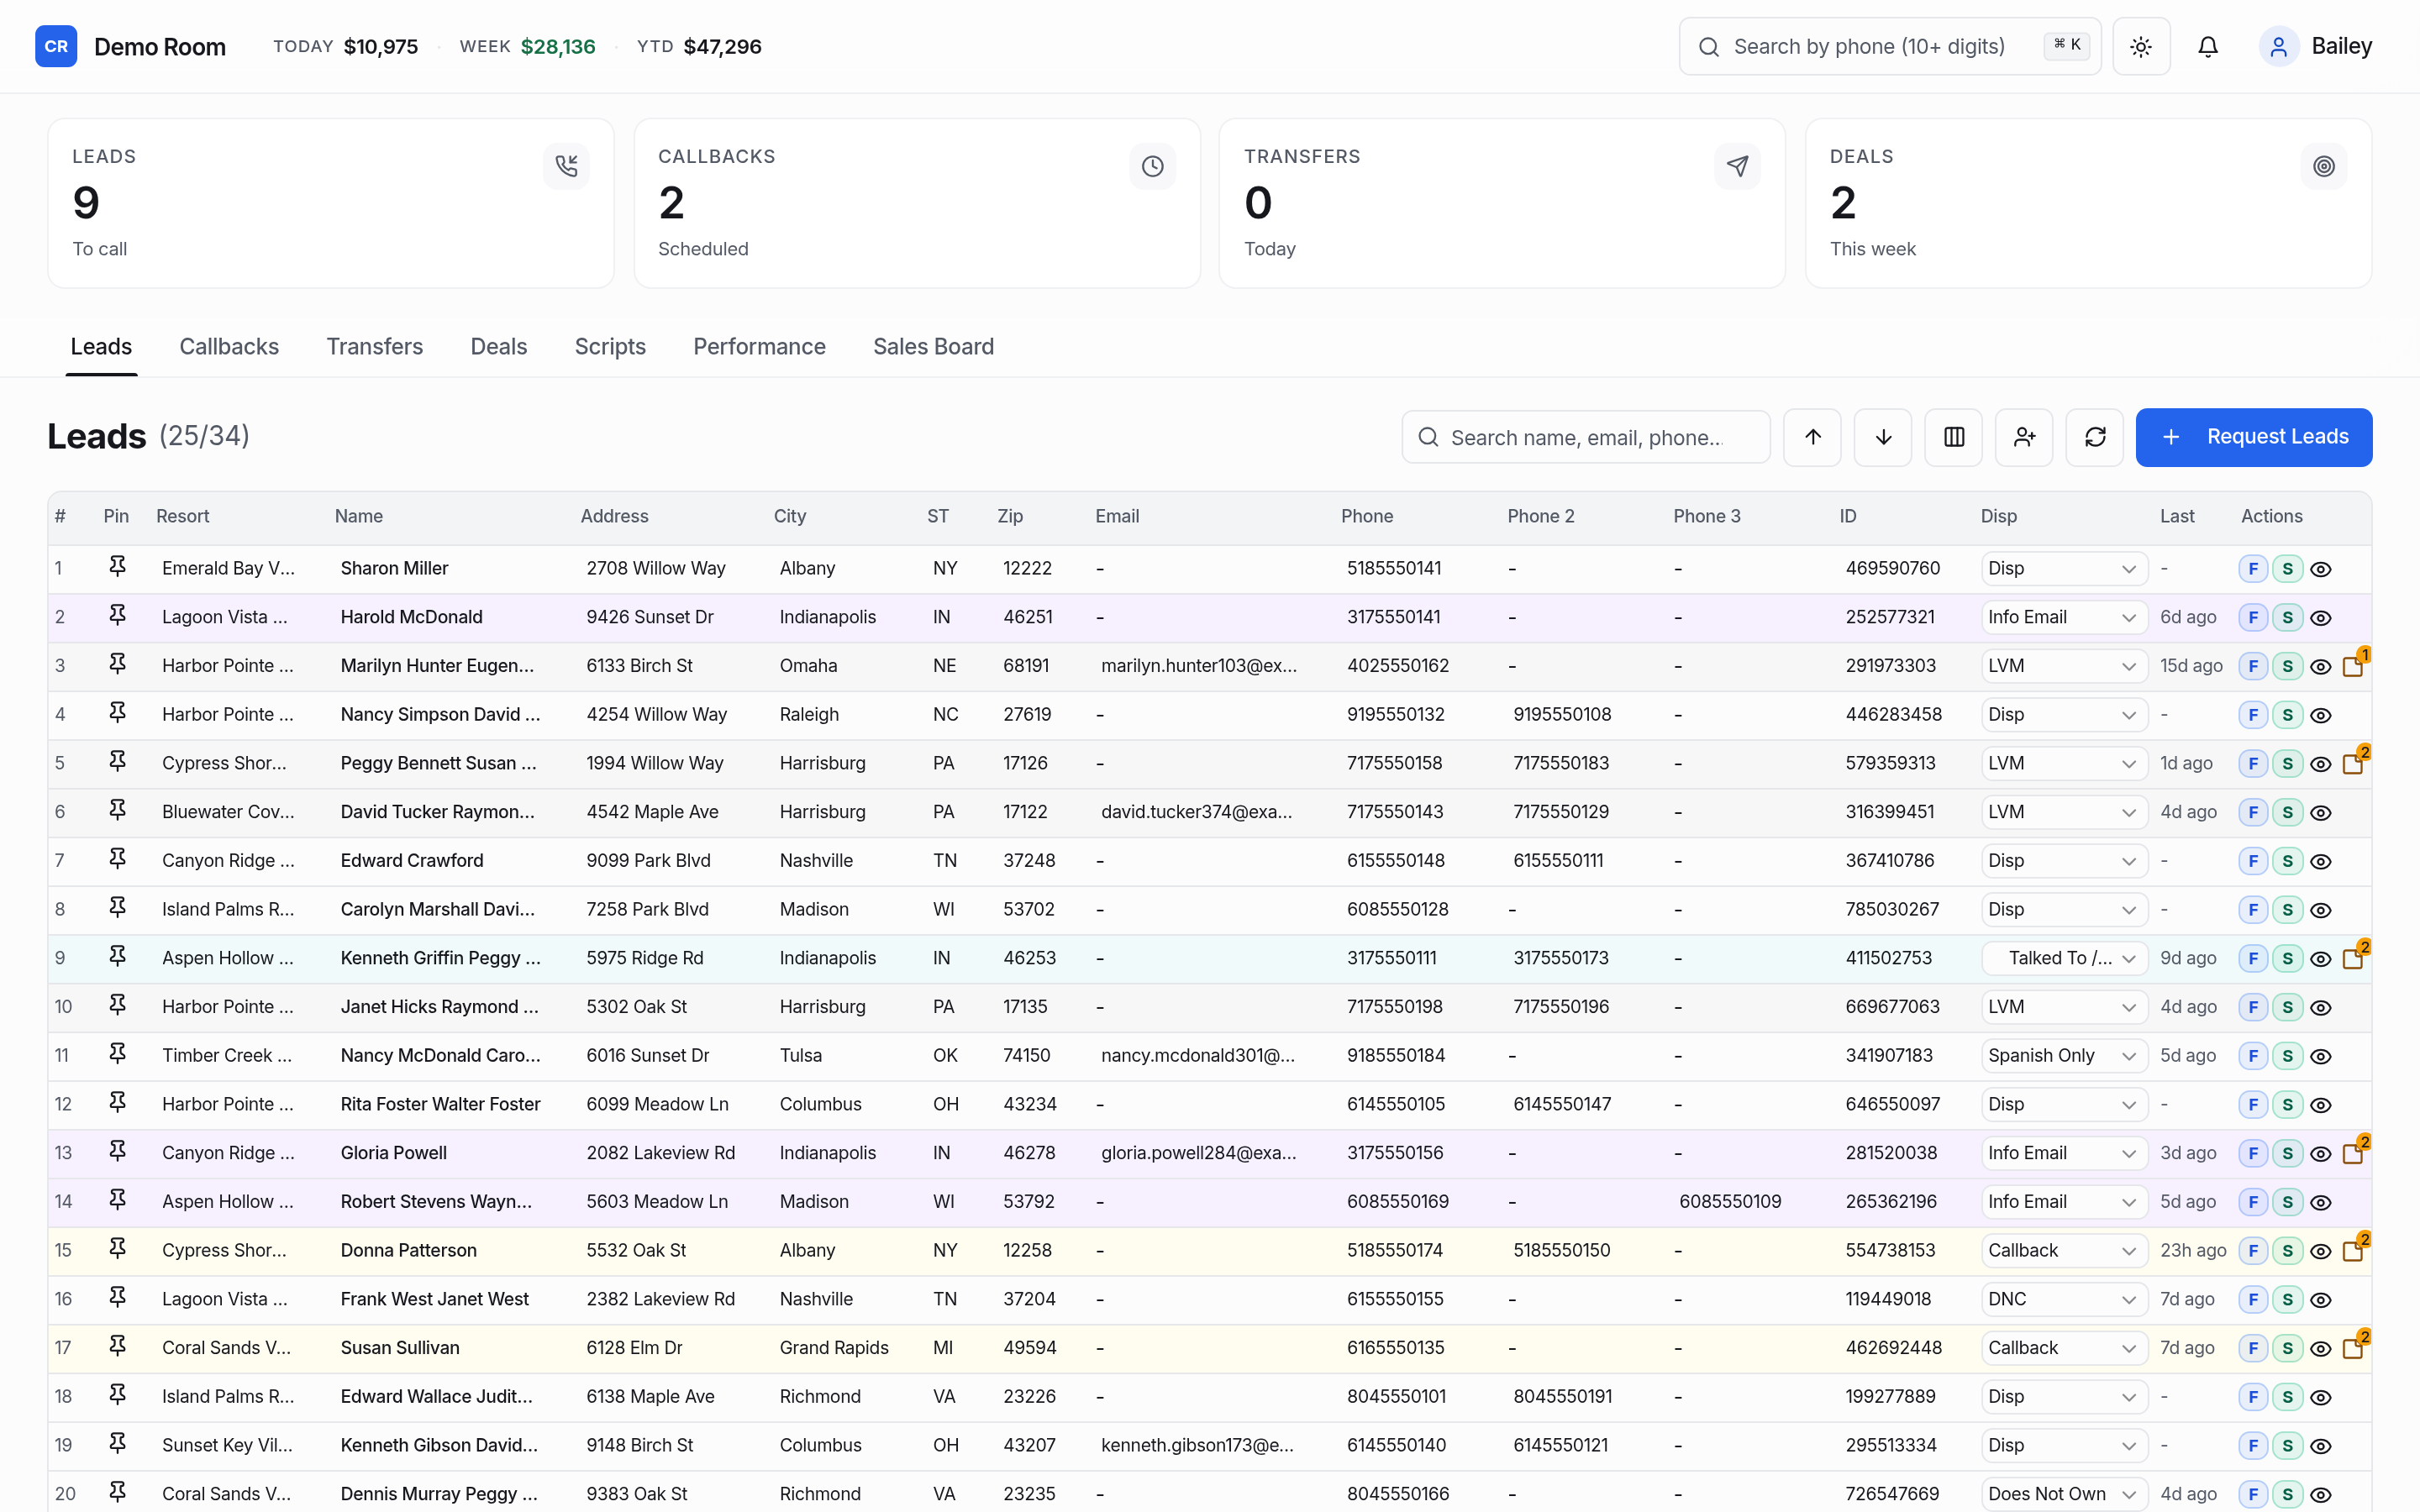
Task: Click the Leads tab
Action: click(101, 346)
